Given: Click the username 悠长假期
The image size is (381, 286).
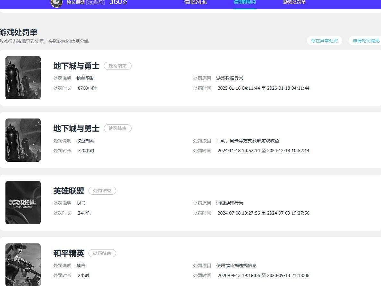Looking at the screenshot, I should [76, 3].
